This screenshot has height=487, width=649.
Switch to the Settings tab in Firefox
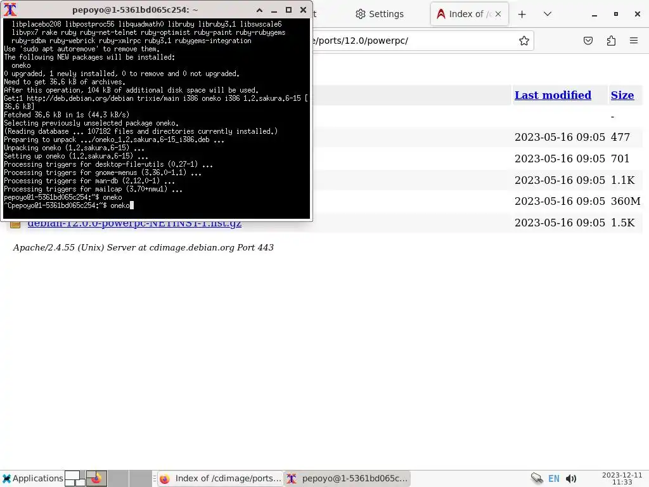tap(380, 14)
